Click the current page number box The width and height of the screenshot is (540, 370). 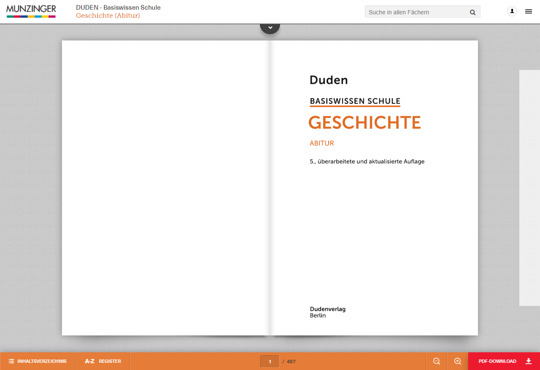coord(270,361)
